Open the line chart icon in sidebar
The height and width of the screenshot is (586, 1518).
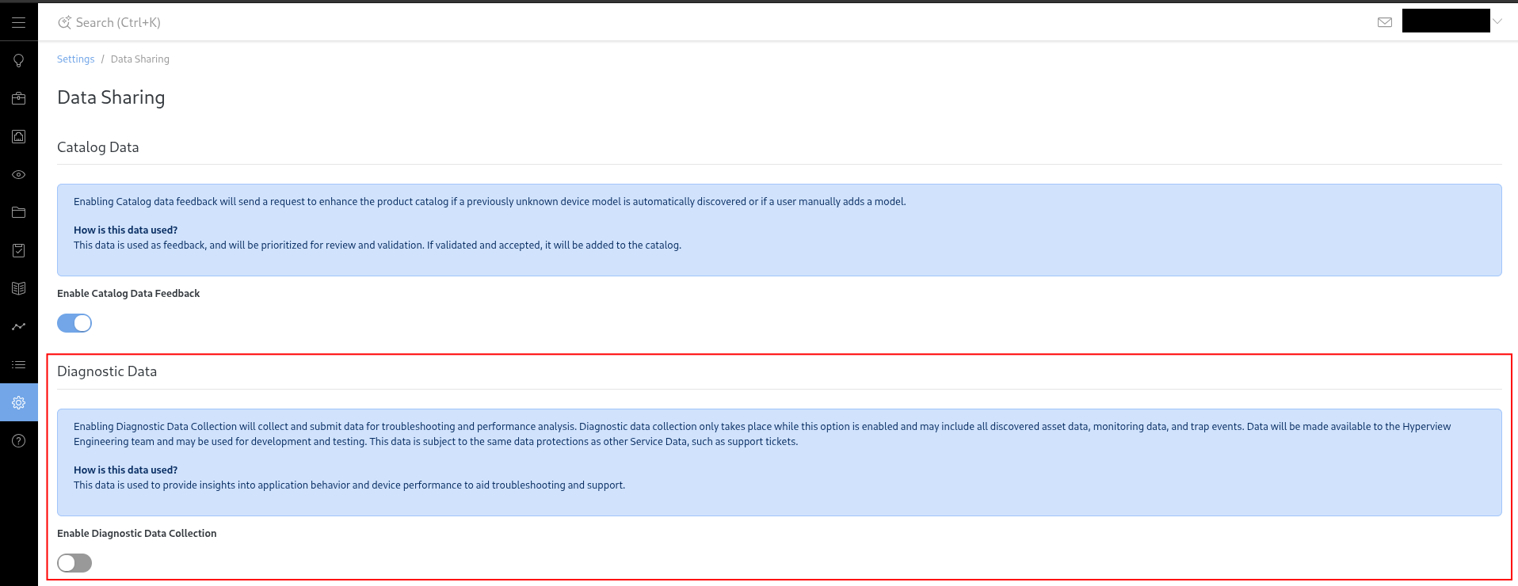[x=19, y=326]
